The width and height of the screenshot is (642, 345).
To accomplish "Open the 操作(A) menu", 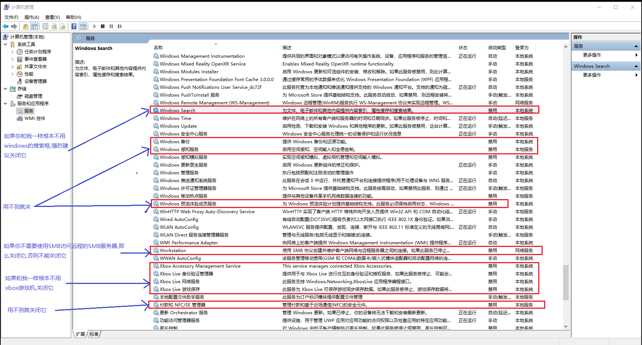I will (x=32, y=17).
